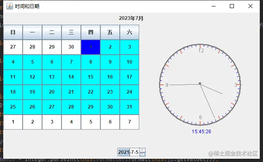Click the Java coffee cup window icon
263x162 pixels.
10,6
